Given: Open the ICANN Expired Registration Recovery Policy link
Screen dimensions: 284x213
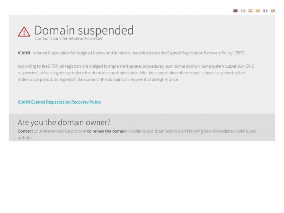Looking at the screenshot, I should [59, 102].
